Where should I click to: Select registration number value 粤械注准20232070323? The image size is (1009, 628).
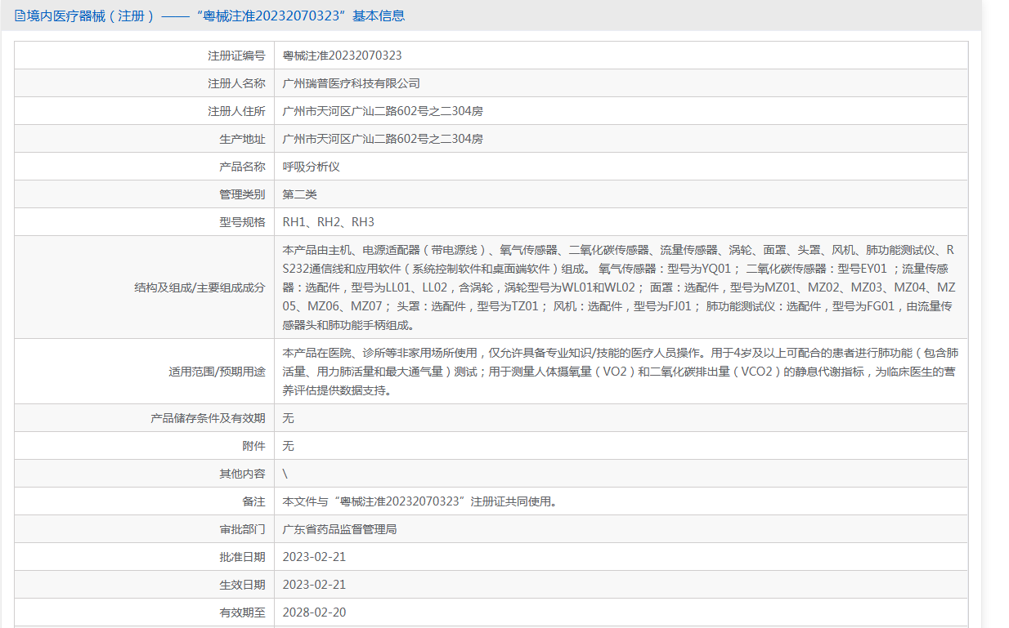pos(343,56)
